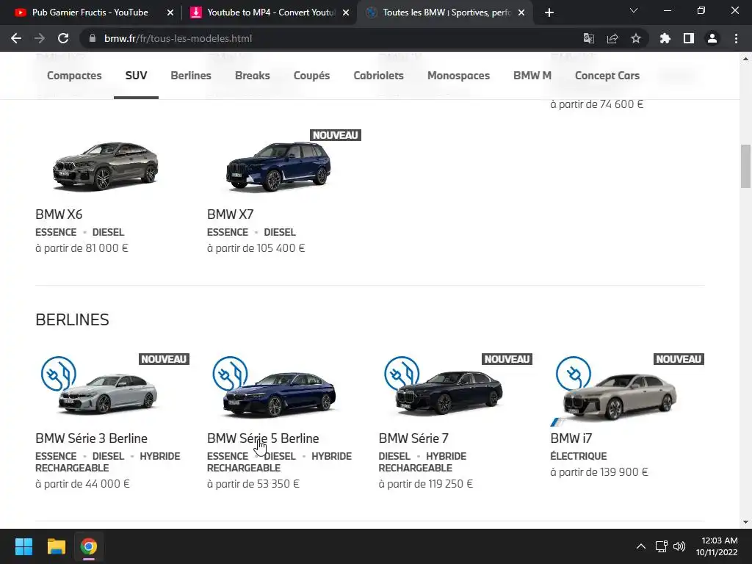Select the Cabriolets category
This screenshot has height=564, width=752.
pos(378,76)
